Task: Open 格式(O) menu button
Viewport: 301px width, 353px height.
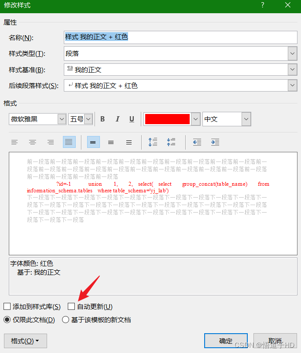Action: click(x=26, y=341)
